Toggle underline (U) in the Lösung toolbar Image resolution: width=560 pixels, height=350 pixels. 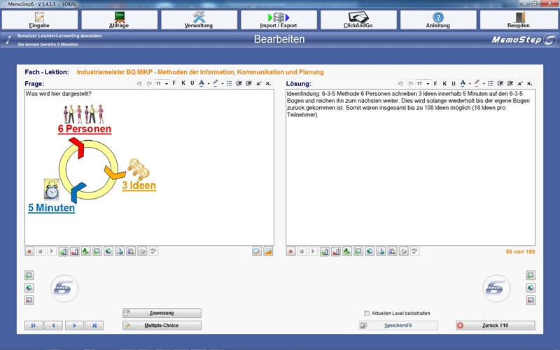pos(453,83)
